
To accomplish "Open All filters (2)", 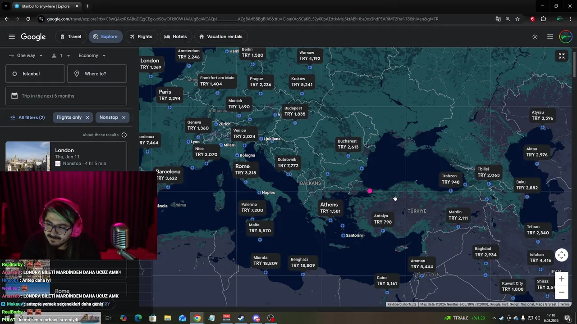I will coord(27,117).
